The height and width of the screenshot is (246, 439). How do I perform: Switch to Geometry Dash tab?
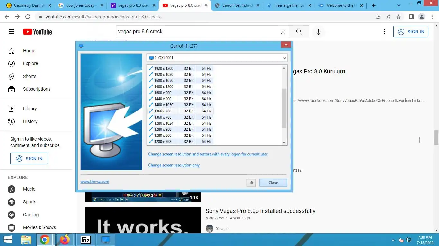pos(28,5)
